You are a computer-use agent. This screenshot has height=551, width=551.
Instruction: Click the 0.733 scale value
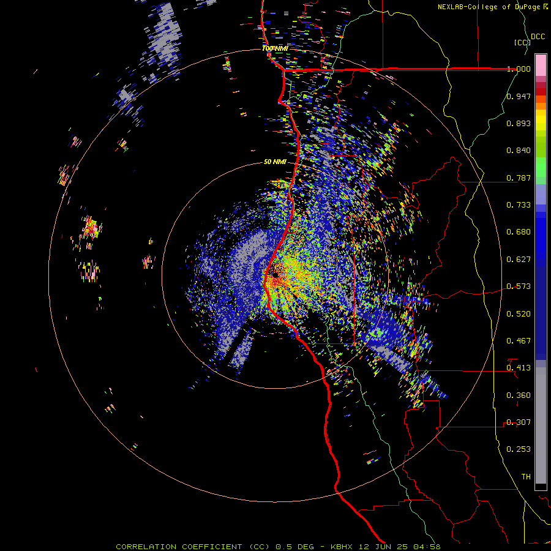click(519, 205)
